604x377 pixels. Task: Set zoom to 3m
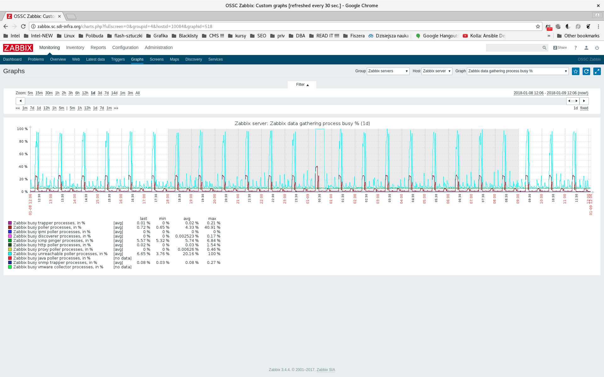[x=130, y=93]
